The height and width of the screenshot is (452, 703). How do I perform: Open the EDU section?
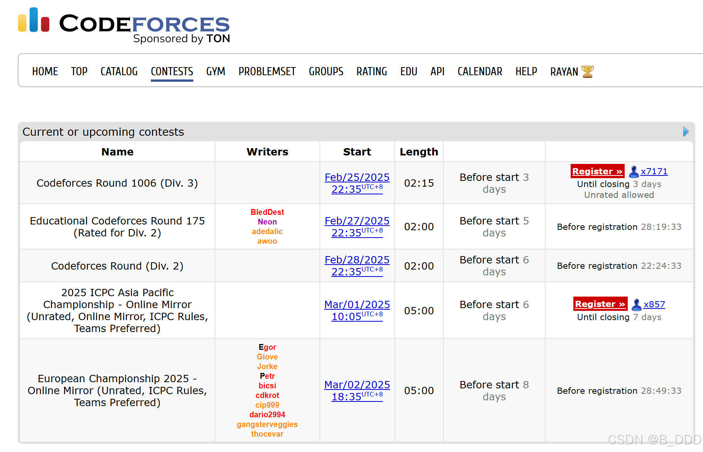click(409, 71)
